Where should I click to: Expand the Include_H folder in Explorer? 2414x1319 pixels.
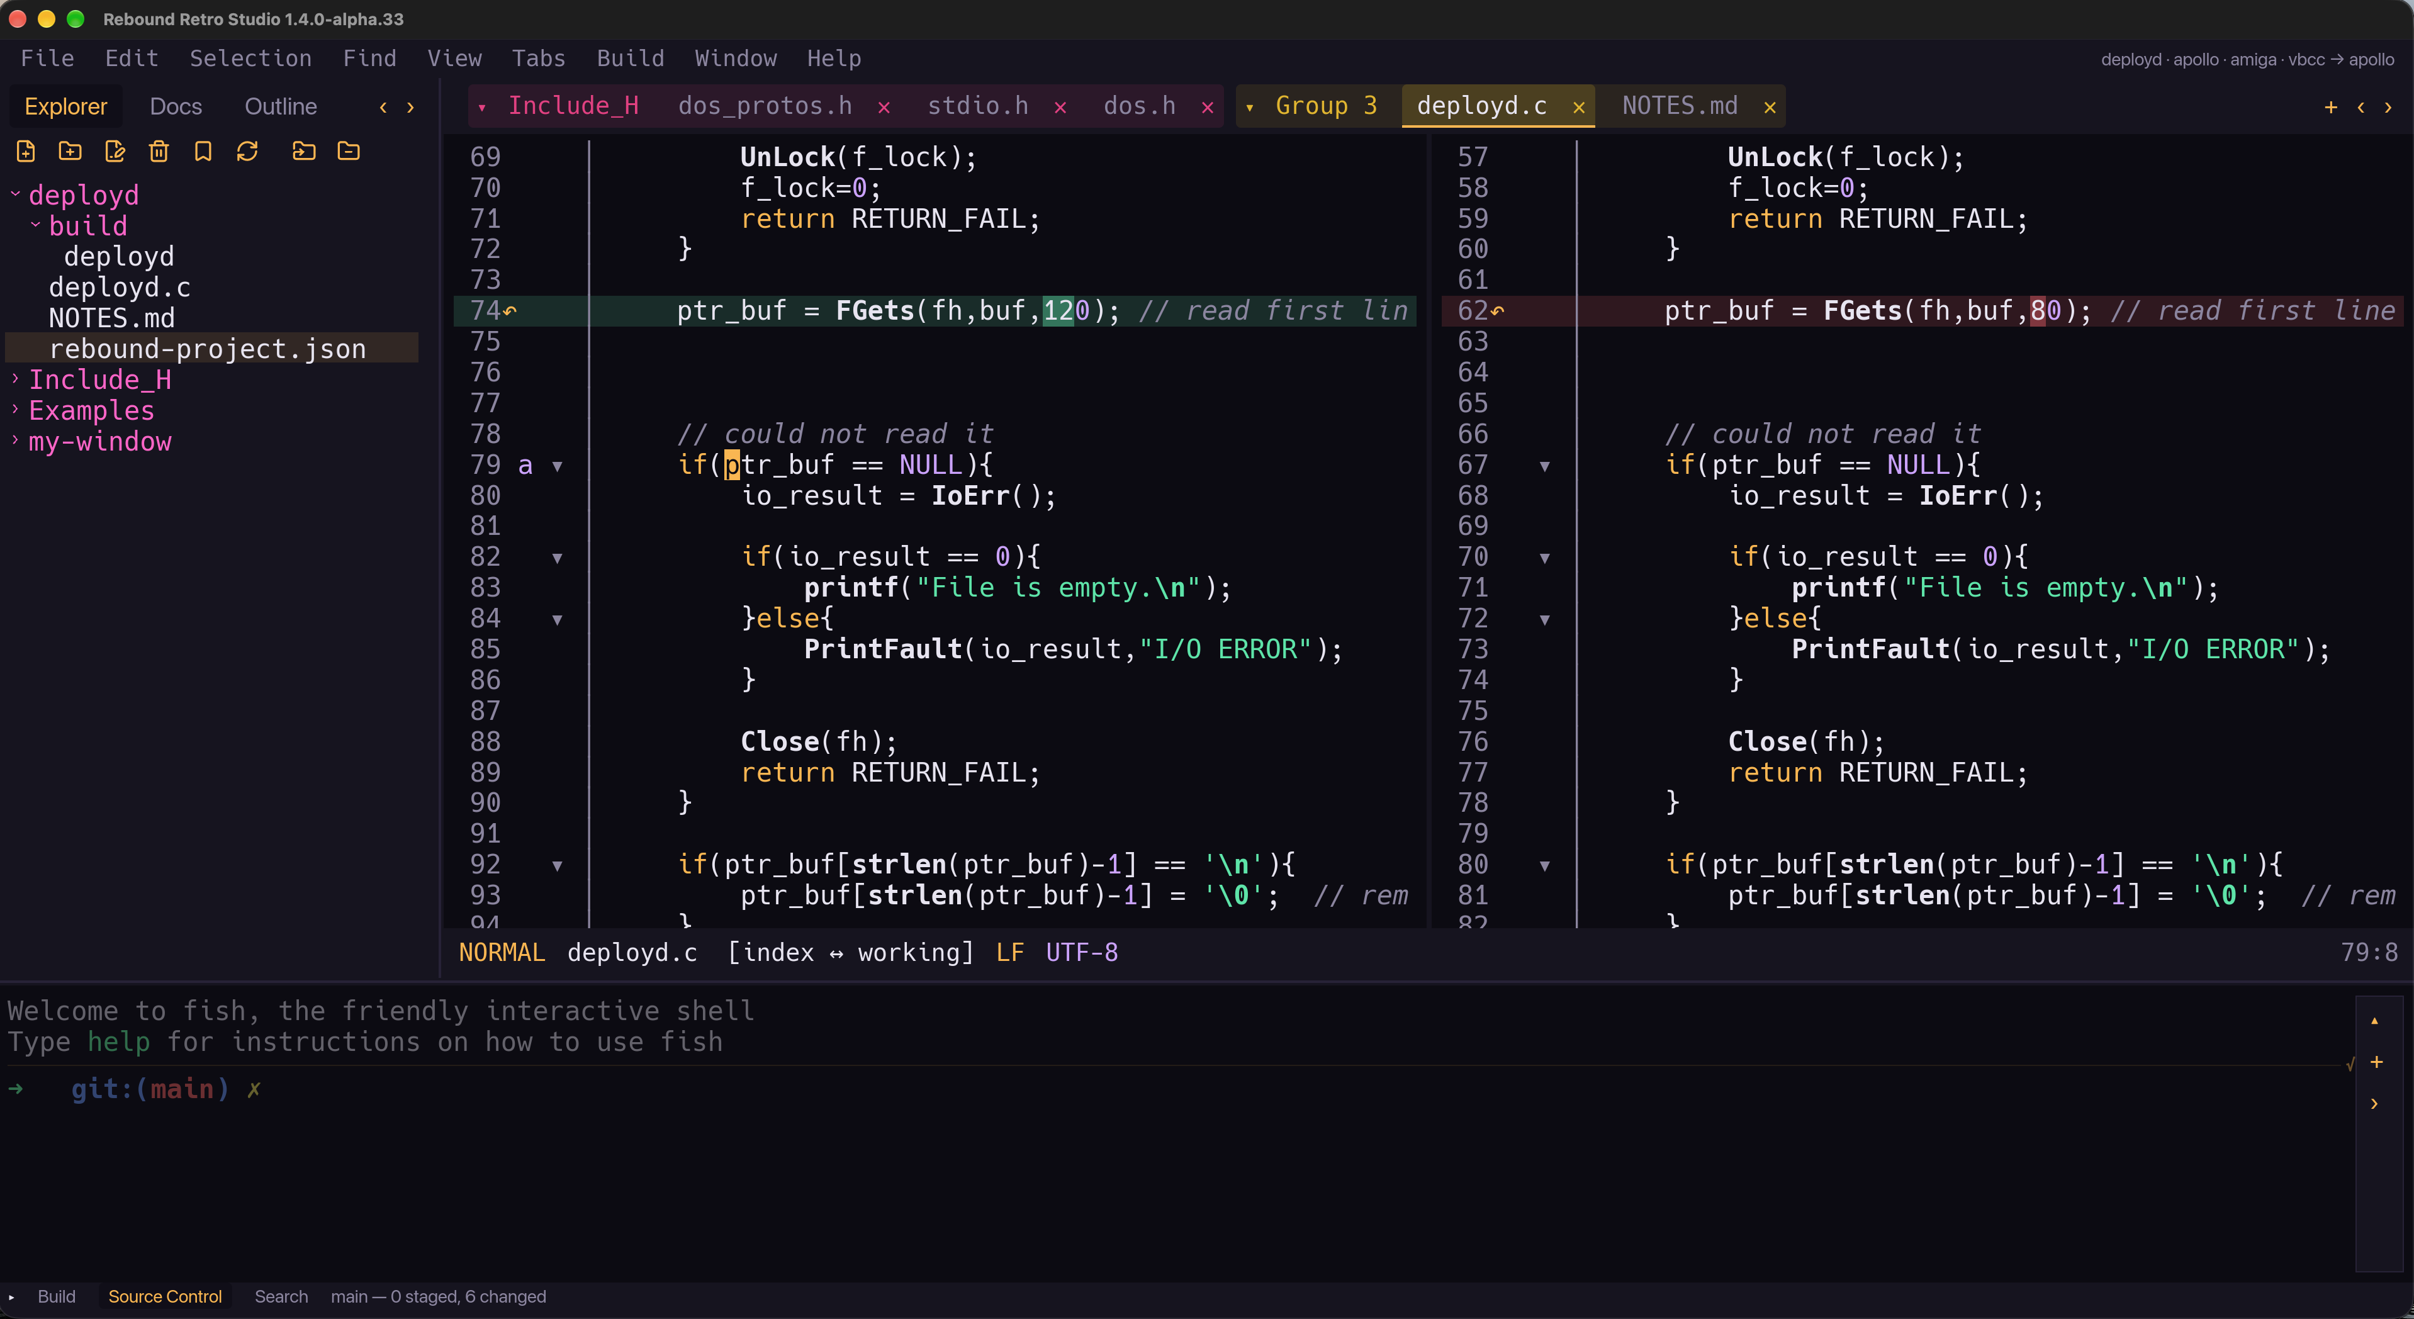pyautogui.click(x=15, y=378)
